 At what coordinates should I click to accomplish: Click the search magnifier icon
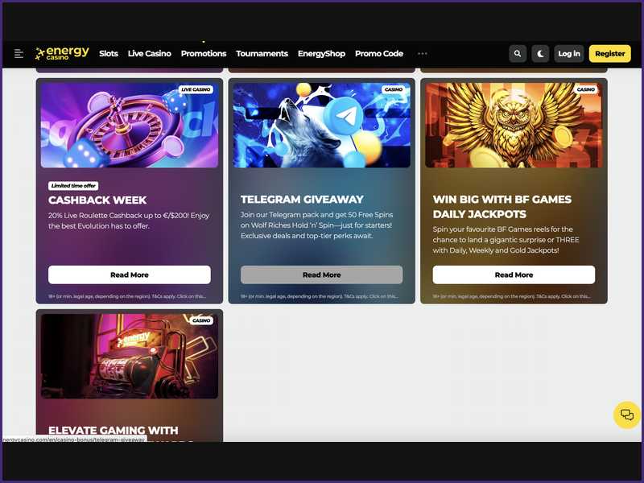click(x=518, y=53)
